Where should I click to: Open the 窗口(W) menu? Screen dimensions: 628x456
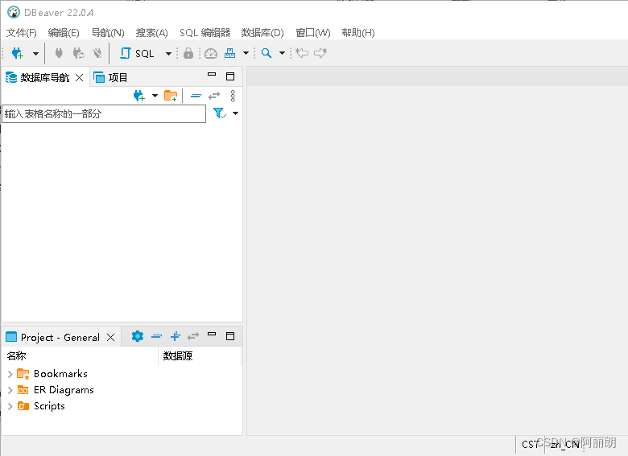pos(313,33)
